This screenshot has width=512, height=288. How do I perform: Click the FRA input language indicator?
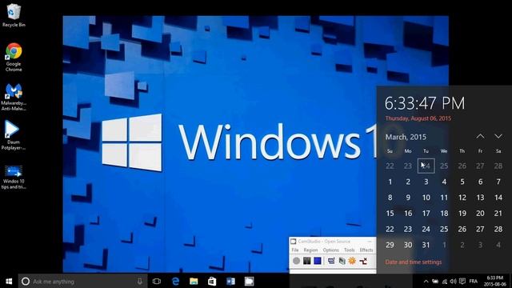pos(474,281)
